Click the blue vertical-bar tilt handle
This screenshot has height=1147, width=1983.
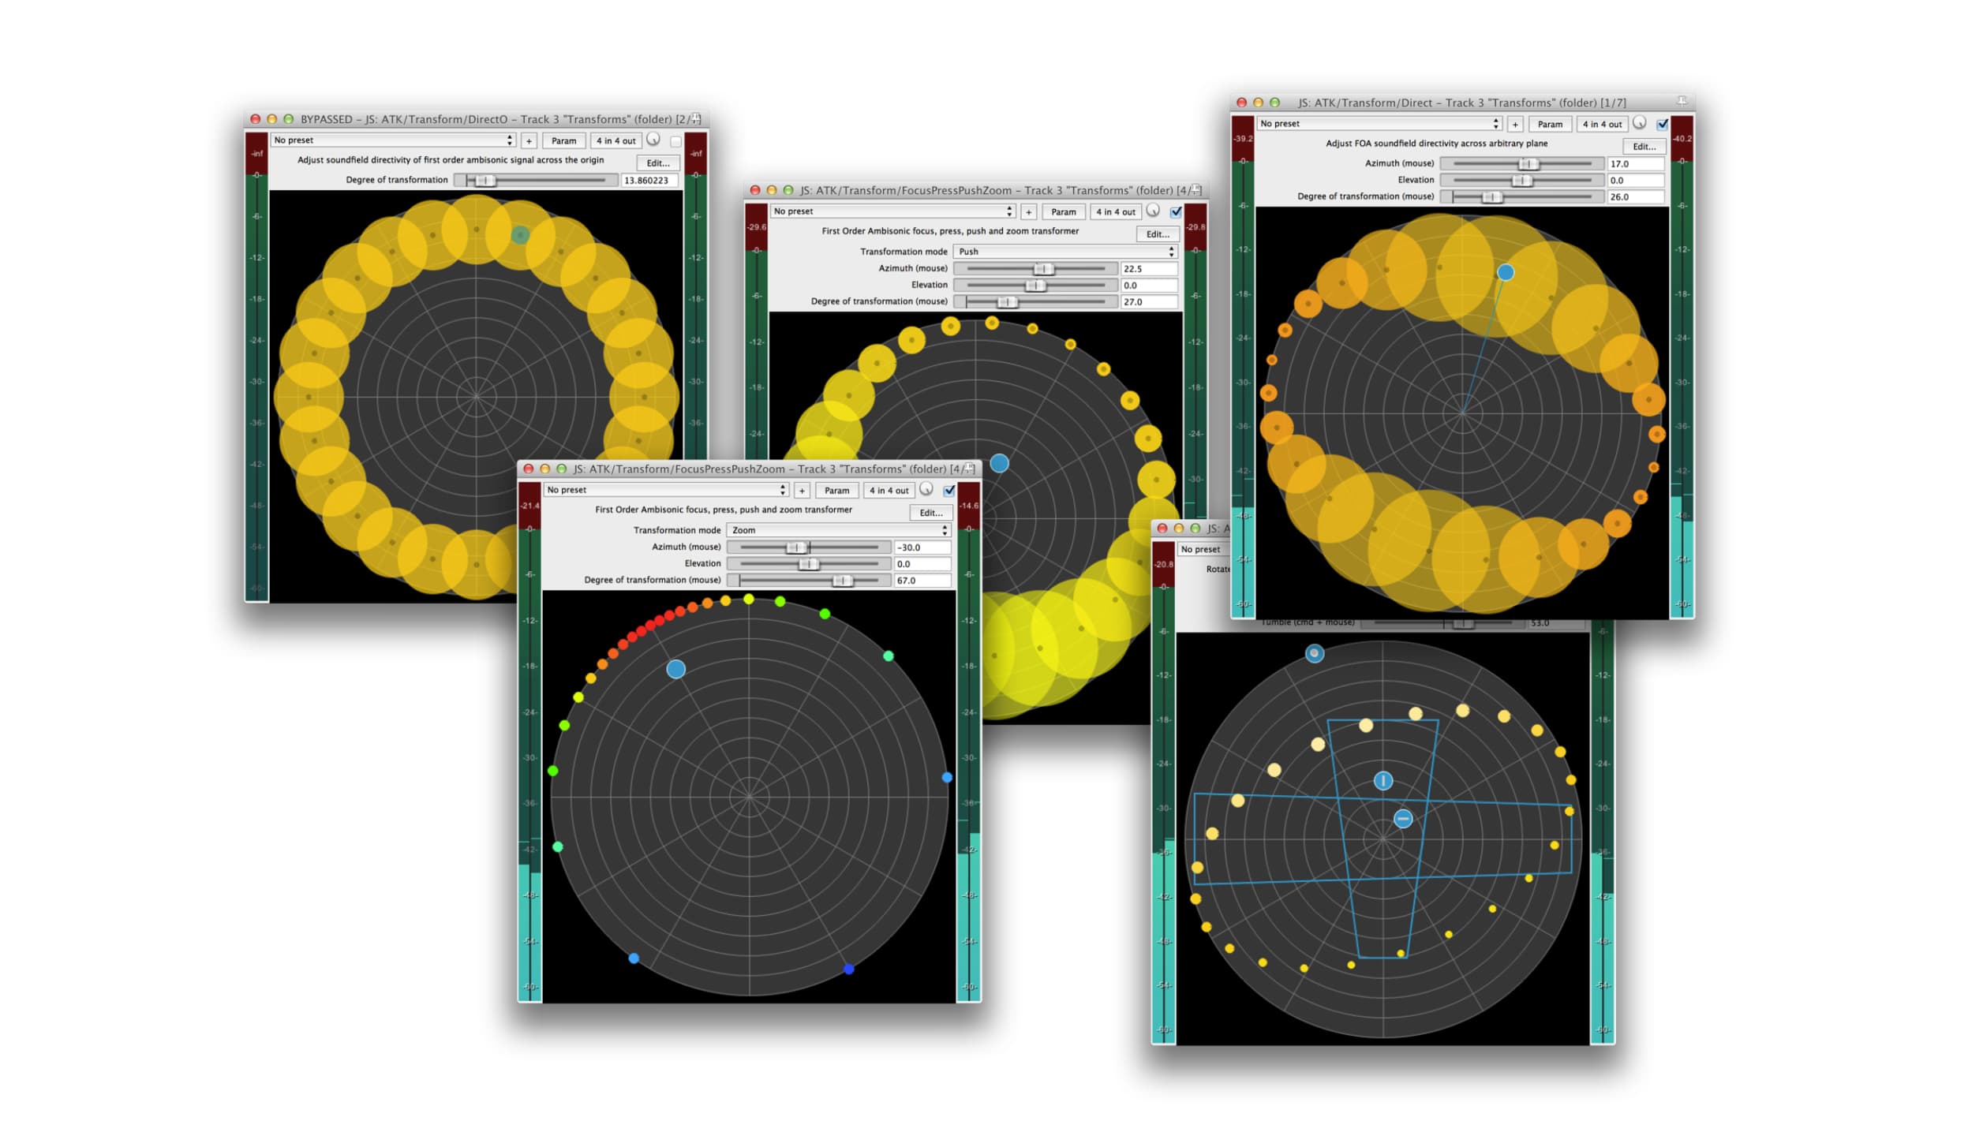1383,781
